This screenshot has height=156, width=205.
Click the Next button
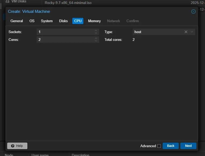[x=188, y=146]
